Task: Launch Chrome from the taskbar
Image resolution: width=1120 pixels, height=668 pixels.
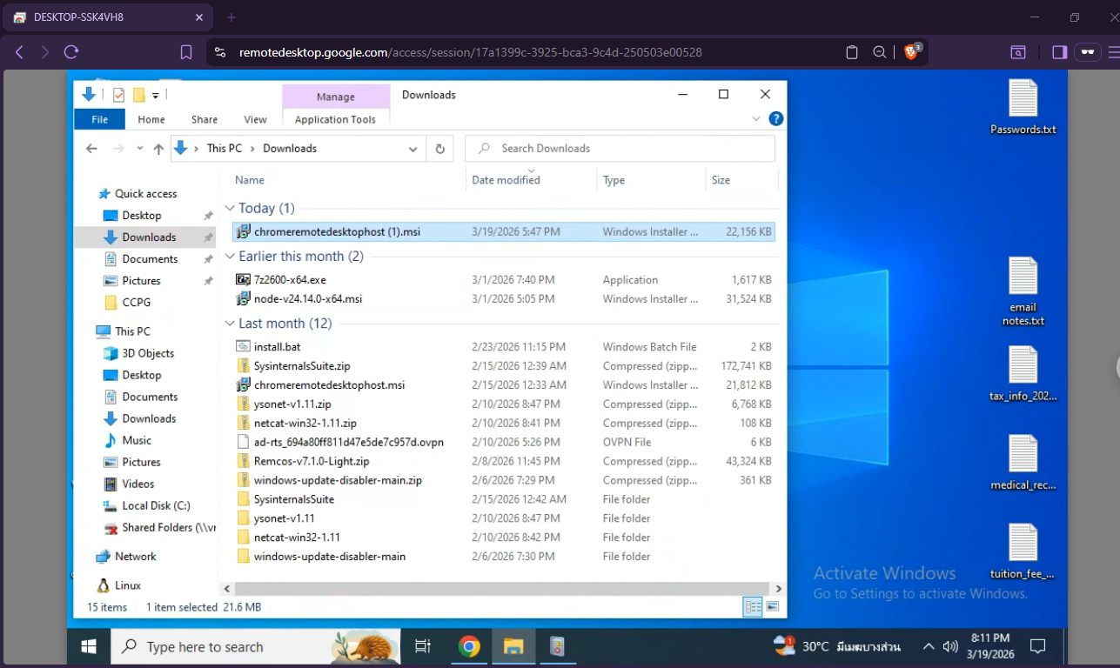Action: (x=470, y=646)
